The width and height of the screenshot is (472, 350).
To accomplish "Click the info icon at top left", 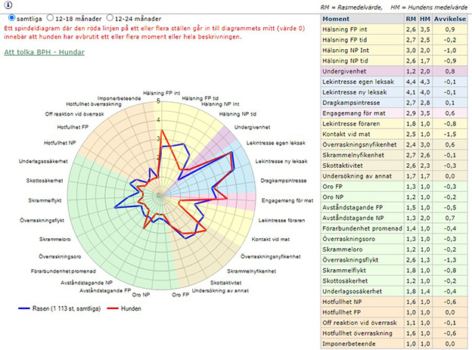I will click(8, 5).
